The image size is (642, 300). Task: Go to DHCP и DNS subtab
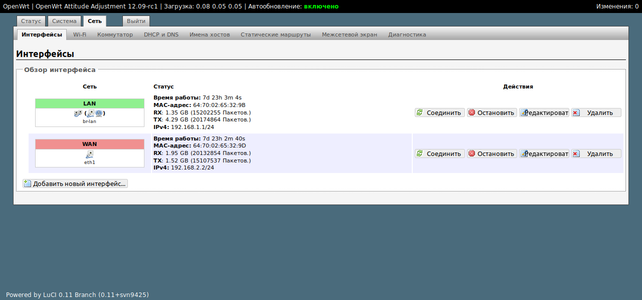[161, 34]
